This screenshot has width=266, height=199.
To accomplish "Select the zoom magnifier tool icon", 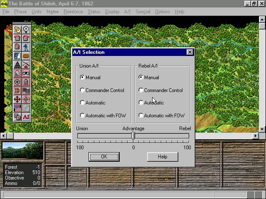I will point(26,29).
